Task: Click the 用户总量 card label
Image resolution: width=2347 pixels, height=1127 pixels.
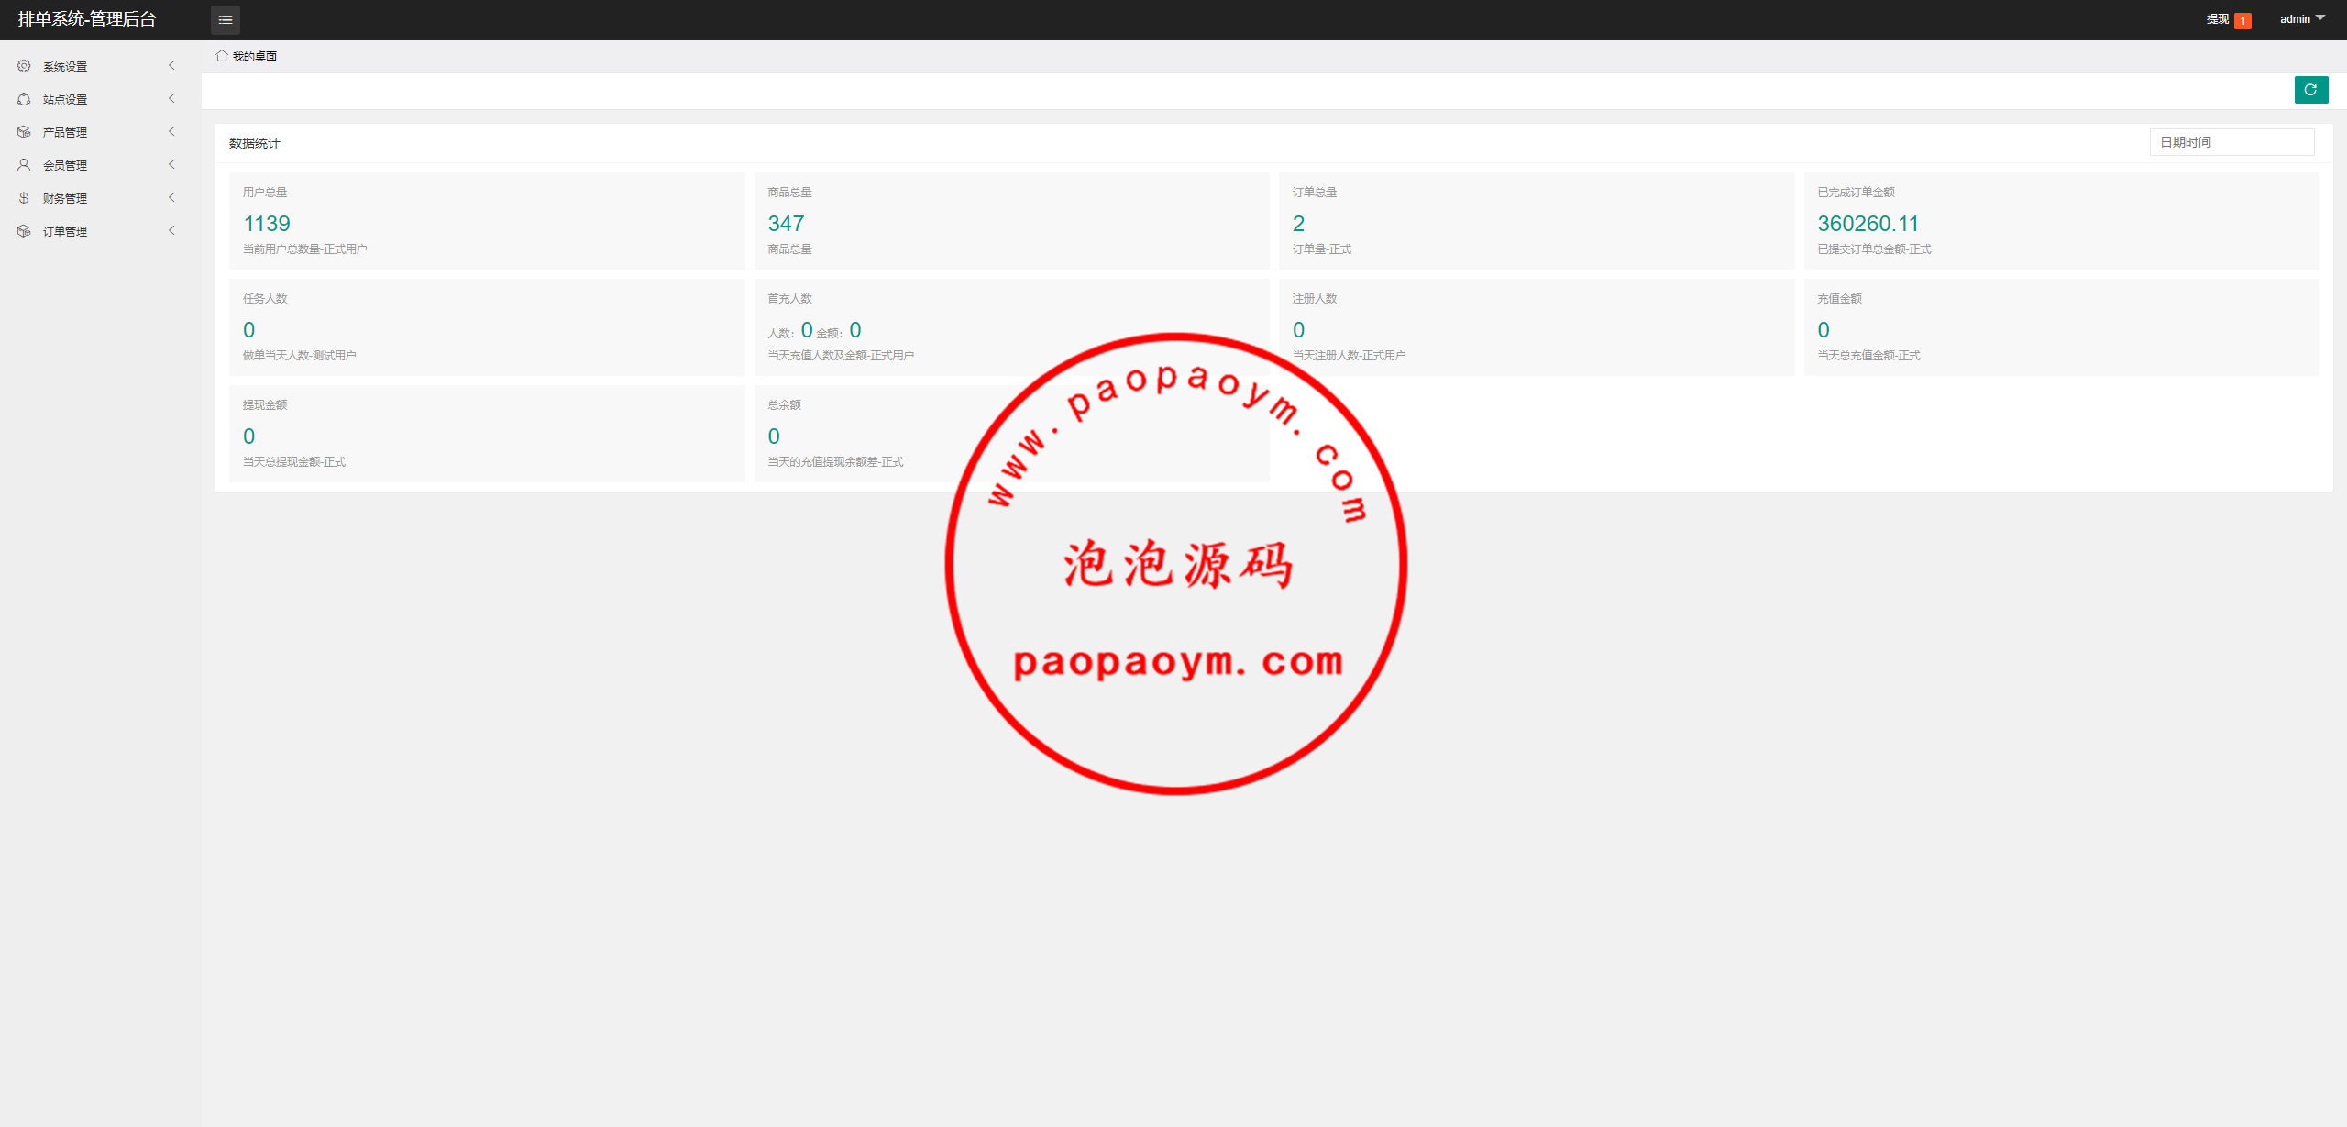Action: coord(265,193)
